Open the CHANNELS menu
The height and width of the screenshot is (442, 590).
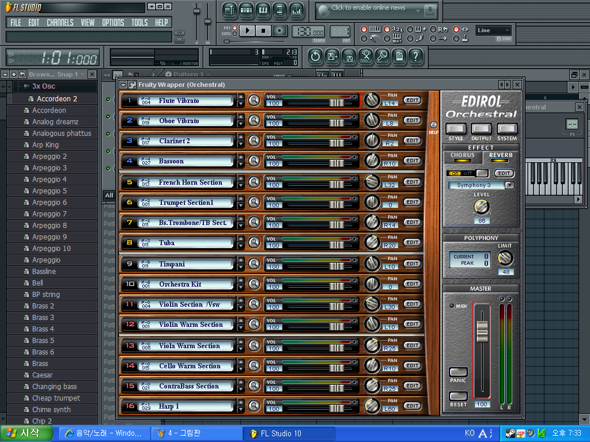[x=60, y=22]
